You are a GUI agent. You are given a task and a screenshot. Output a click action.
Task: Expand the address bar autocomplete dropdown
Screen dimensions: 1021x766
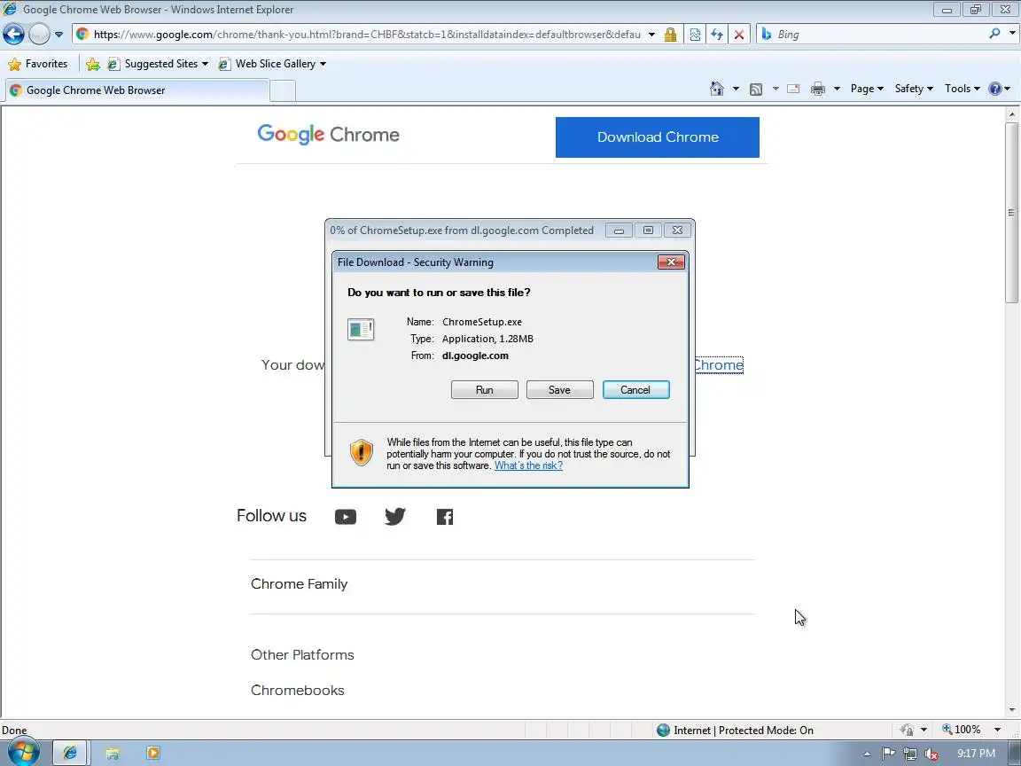(x=651, y=35)
